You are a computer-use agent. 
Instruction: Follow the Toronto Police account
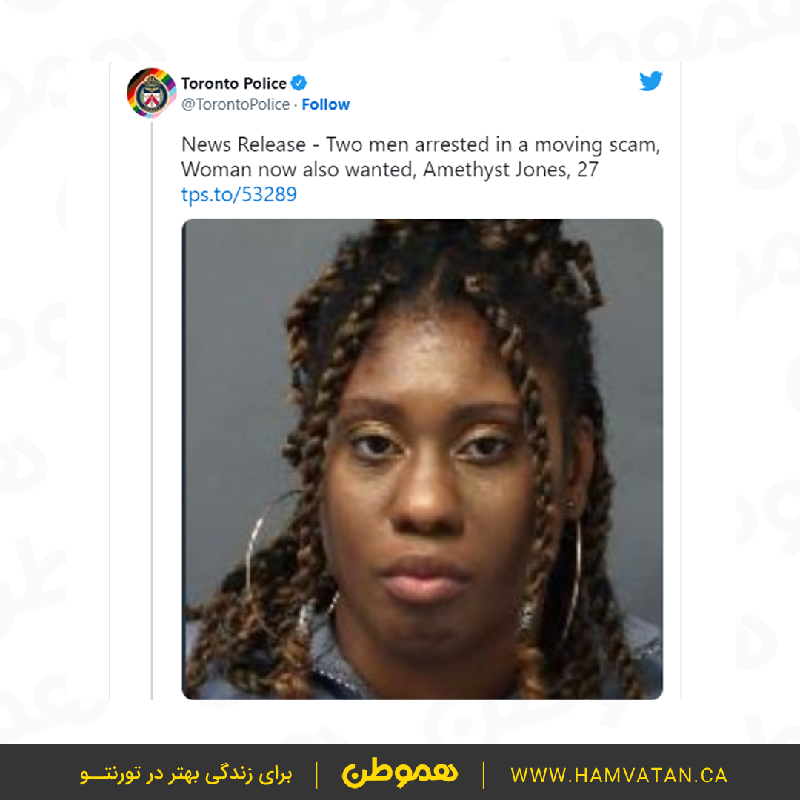[325, 104]
